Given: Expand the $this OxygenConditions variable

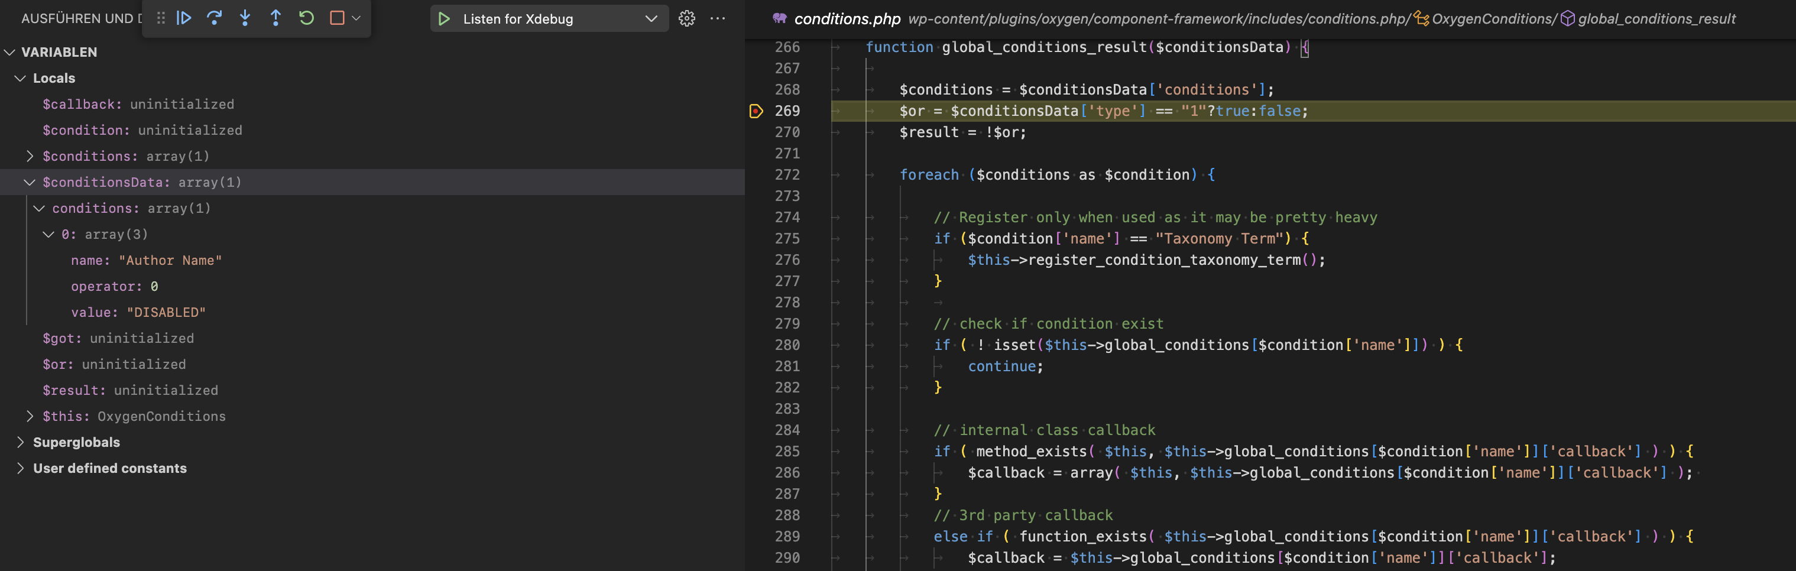Looking at the screenshot, I should point(30,416).
